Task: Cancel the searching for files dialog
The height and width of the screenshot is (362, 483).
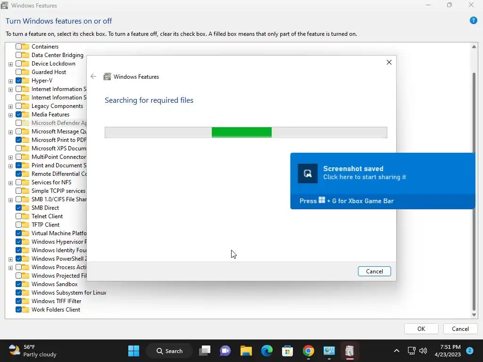Action: point(374,271)
